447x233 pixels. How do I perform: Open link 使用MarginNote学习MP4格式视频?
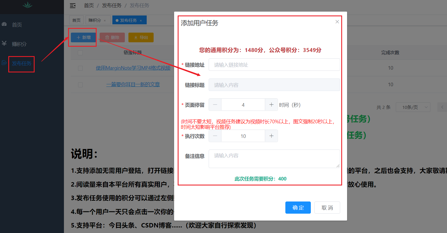133,68
